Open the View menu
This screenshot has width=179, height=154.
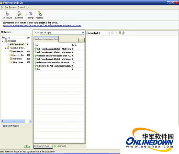(x=6, y=7)
